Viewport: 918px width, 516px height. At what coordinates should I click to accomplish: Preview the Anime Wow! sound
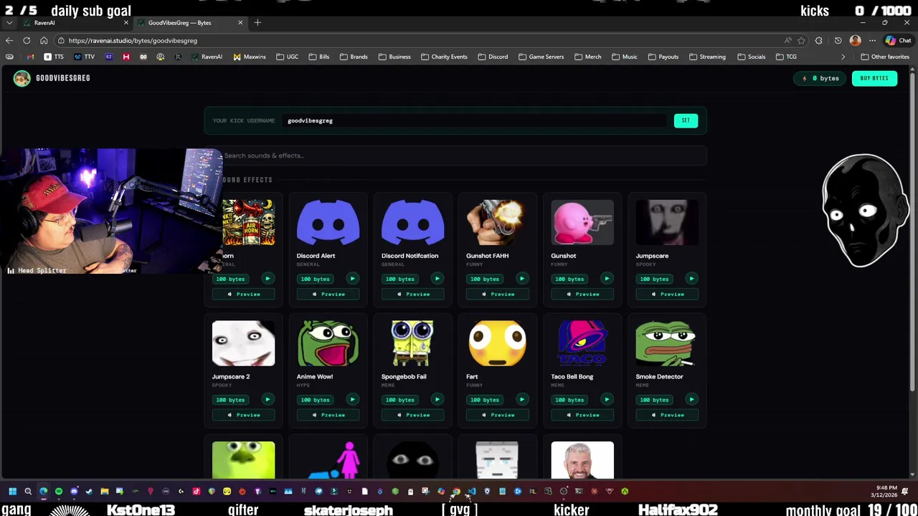click(x=328, y=415)
